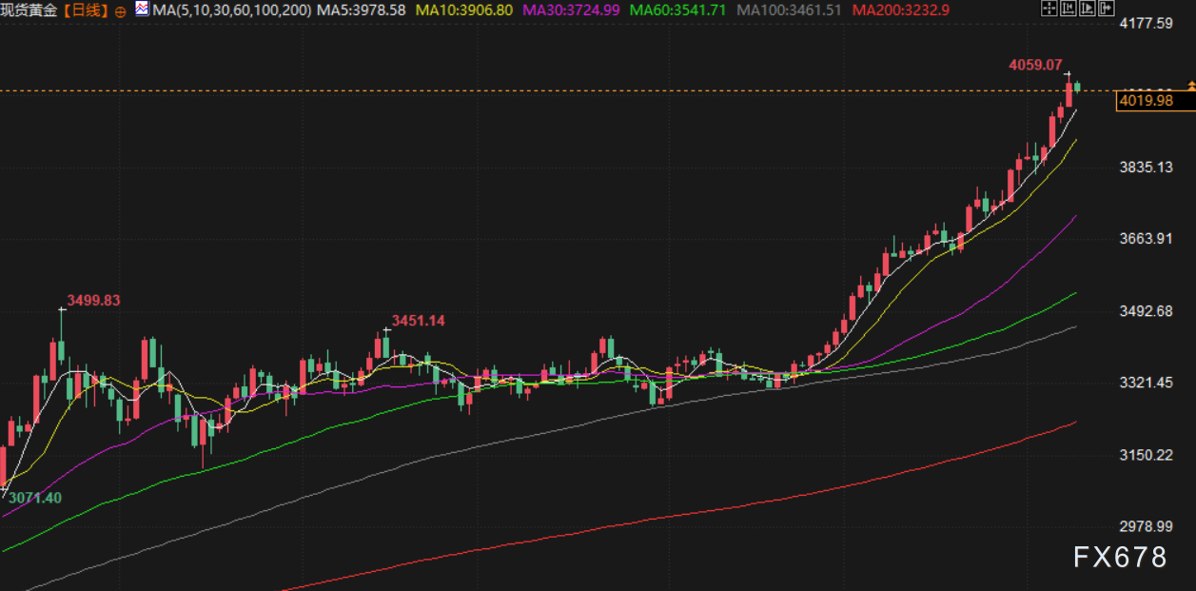Click the 3499.83 peak marker label
This screenshot has width=1196, height=591.
93,301
